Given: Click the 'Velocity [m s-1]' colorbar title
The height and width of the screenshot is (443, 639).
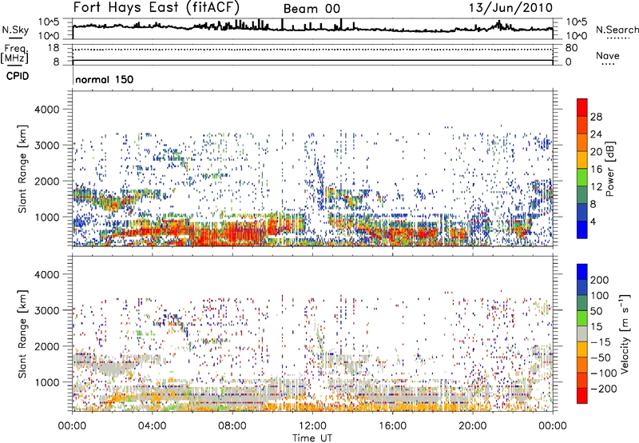Looking at the screenshot, I should click(x=625, y=334).
